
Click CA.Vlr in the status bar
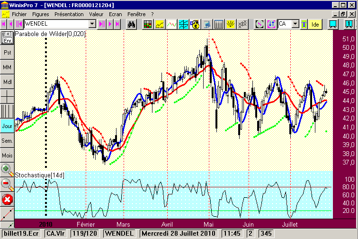pyautogui.click(x=55, y=233)
